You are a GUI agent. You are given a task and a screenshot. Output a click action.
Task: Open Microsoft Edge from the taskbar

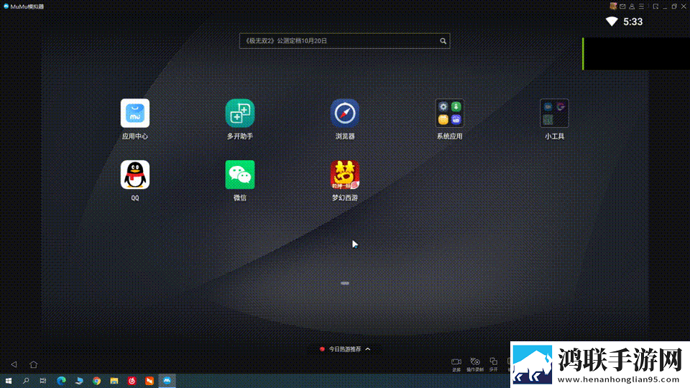(x=61, y=381)
